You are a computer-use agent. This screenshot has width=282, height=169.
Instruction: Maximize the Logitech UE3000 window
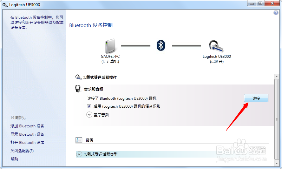(x=260, y=3)
